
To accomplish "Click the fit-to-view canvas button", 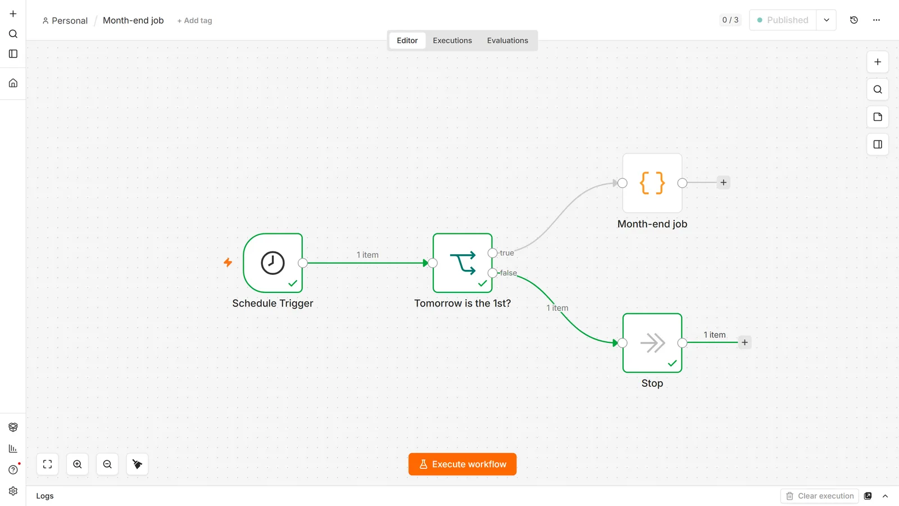I will [x=48, y=464].
